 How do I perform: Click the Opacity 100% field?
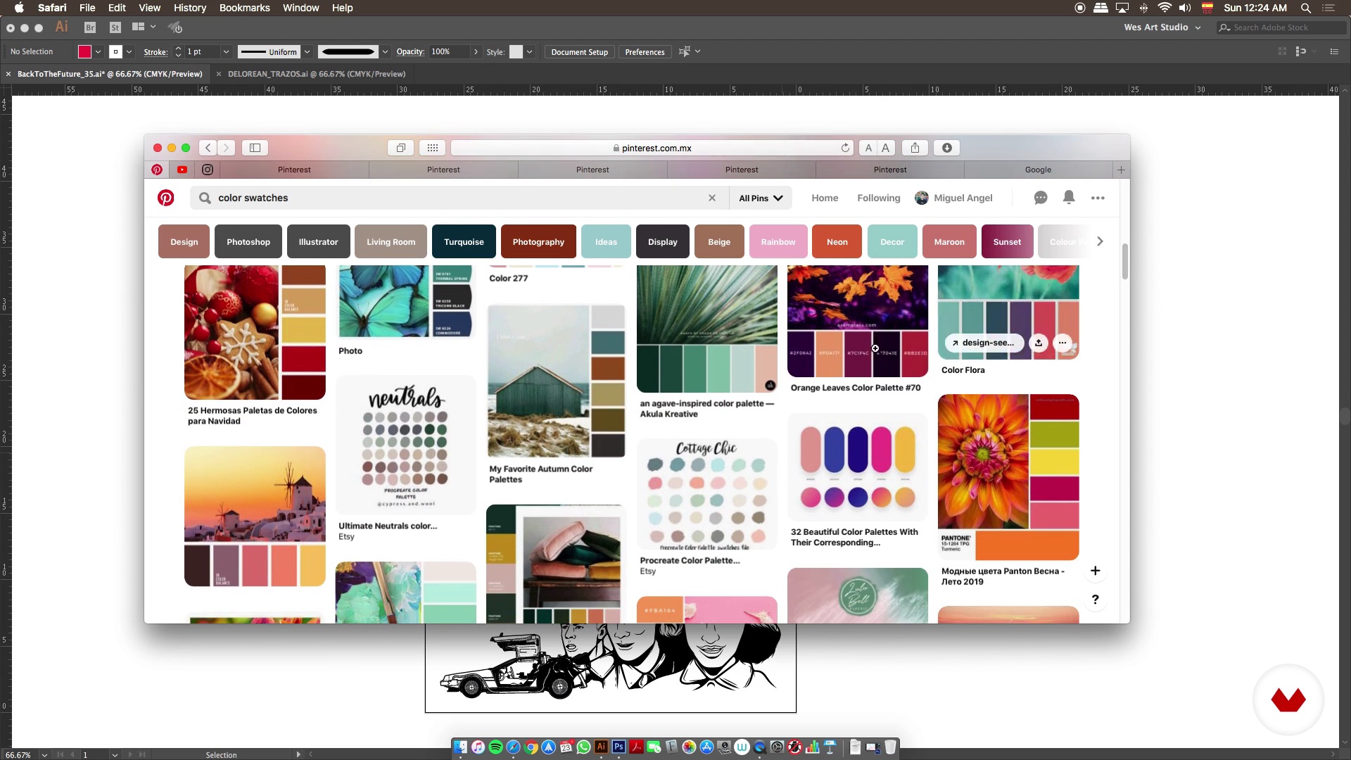click(x=448, y=51)
